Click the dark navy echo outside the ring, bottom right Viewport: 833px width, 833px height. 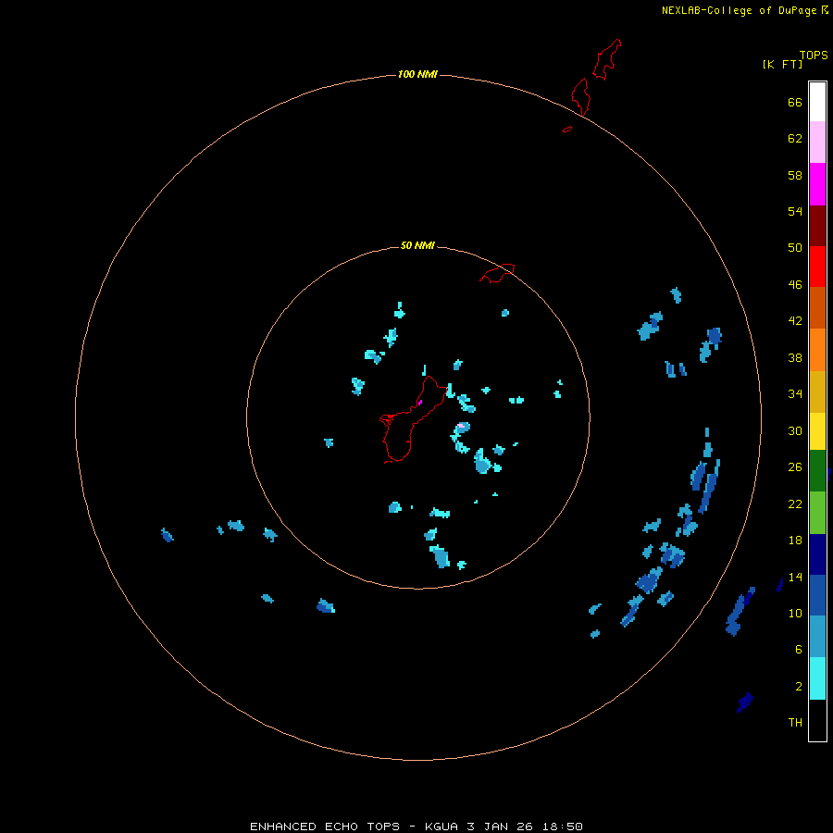point(745,702)
